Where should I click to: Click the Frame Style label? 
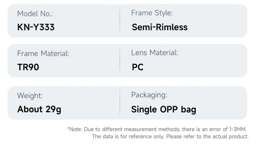pos(152,13)
